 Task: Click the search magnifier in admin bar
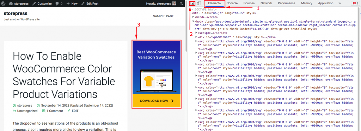(x=182, y=4)
